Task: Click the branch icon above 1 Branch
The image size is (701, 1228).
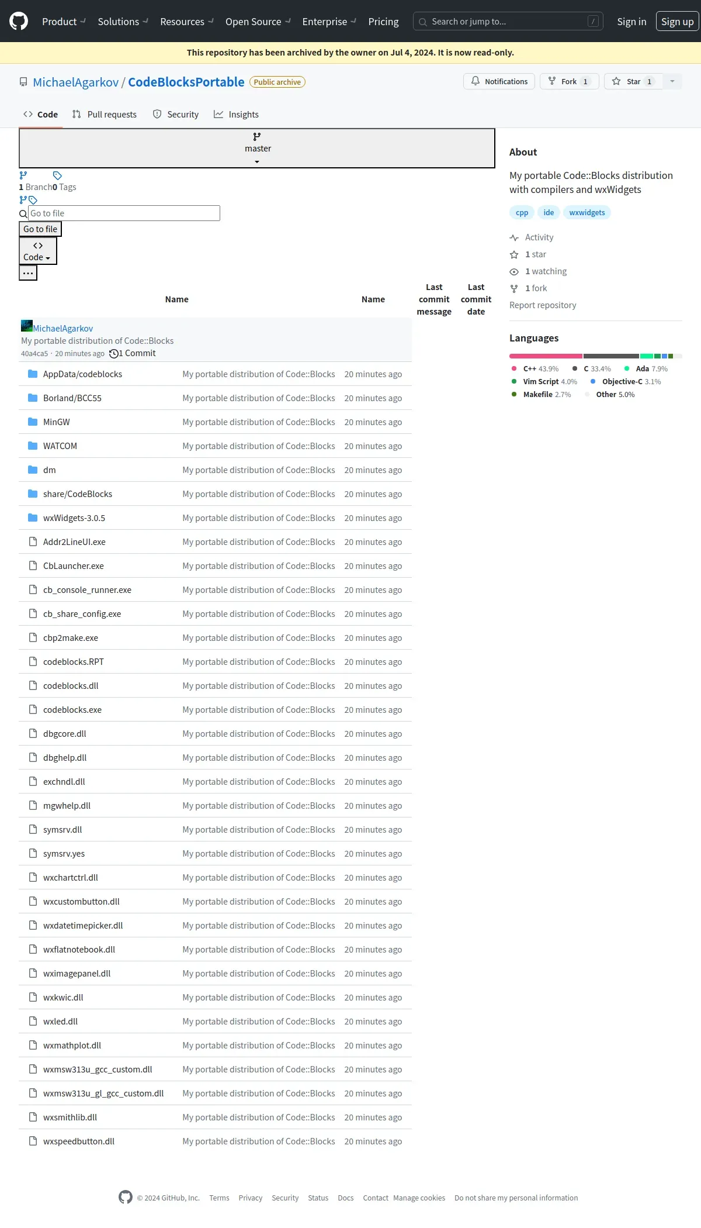Action: pos(23,175)
